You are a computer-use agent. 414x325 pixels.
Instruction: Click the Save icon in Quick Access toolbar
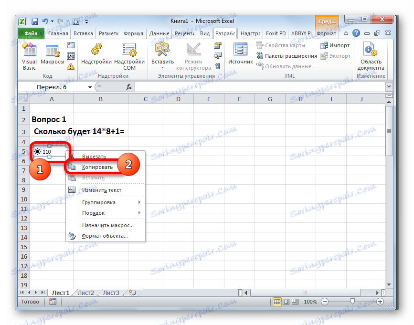pyautogui.click(x=34, y=21)
